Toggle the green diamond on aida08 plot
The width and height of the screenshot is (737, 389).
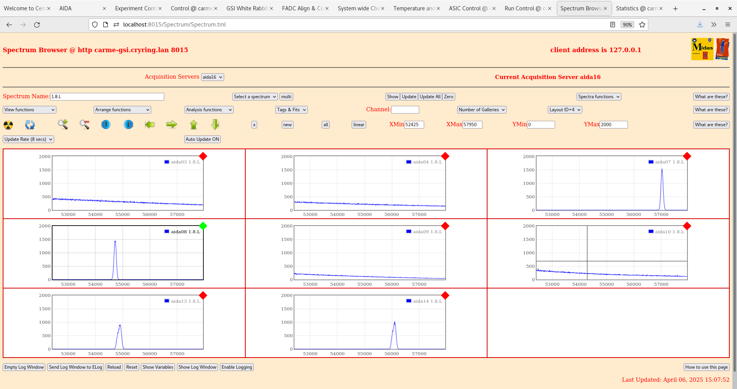click(203, 226)
